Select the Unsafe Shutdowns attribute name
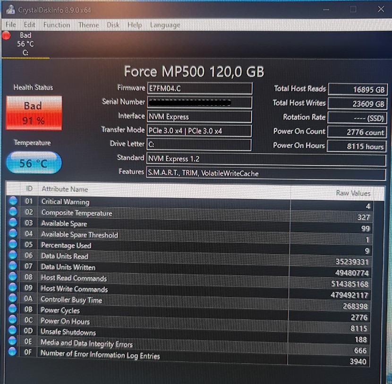 click(x=68, y=332)
